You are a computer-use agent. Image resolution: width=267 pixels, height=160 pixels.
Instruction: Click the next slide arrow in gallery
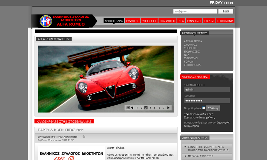(169, 108)
